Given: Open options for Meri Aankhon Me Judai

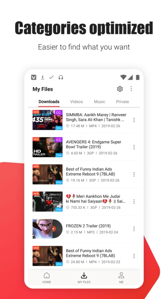Looking at the screenshot, I should (x=134, y=201).
